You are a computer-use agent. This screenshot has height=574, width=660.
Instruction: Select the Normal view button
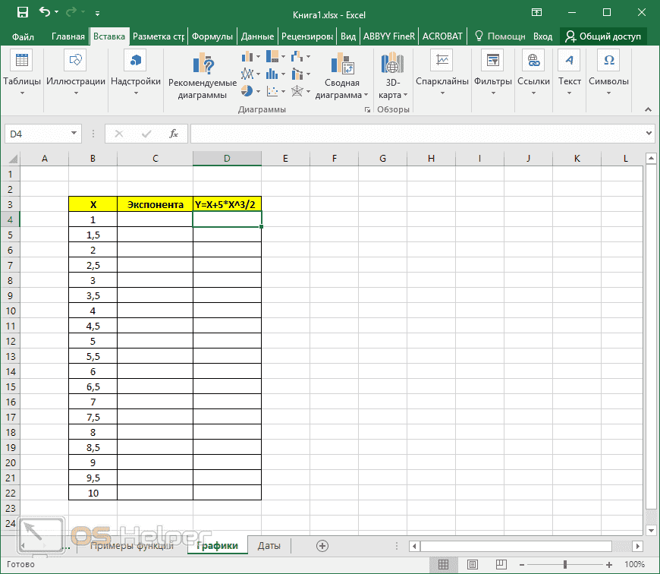click(x=445, y=565)
